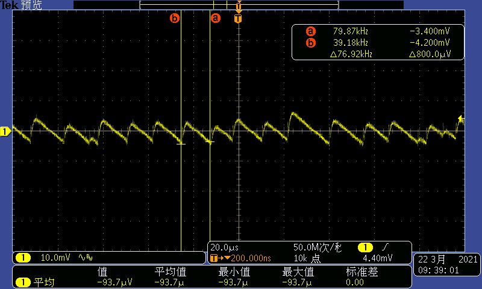Click the -3.400mV cursor a voltage
The image size is (482, 289).
point(430,31)
